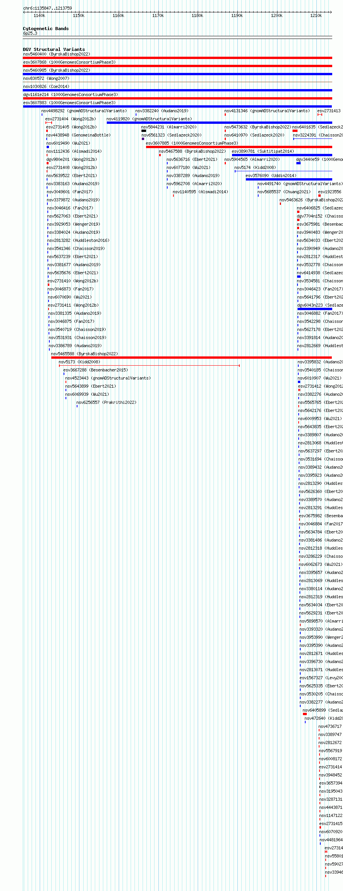This screenshot has width=343, height=891.
Task: Click the 1170k ruler tick label
Action: coord(158,15)
